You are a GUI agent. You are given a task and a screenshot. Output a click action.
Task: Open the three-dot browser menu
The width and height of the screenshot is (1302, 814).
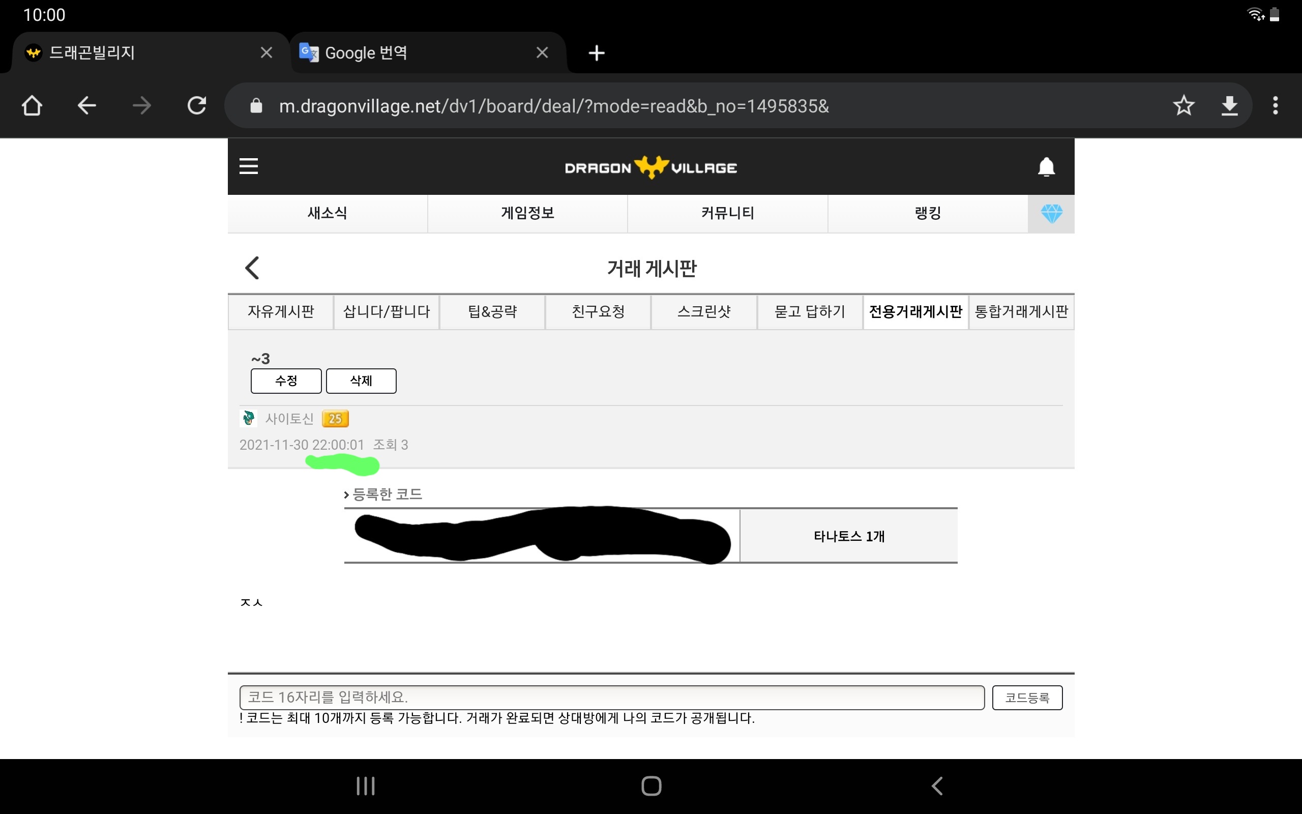coord(1275,105)
